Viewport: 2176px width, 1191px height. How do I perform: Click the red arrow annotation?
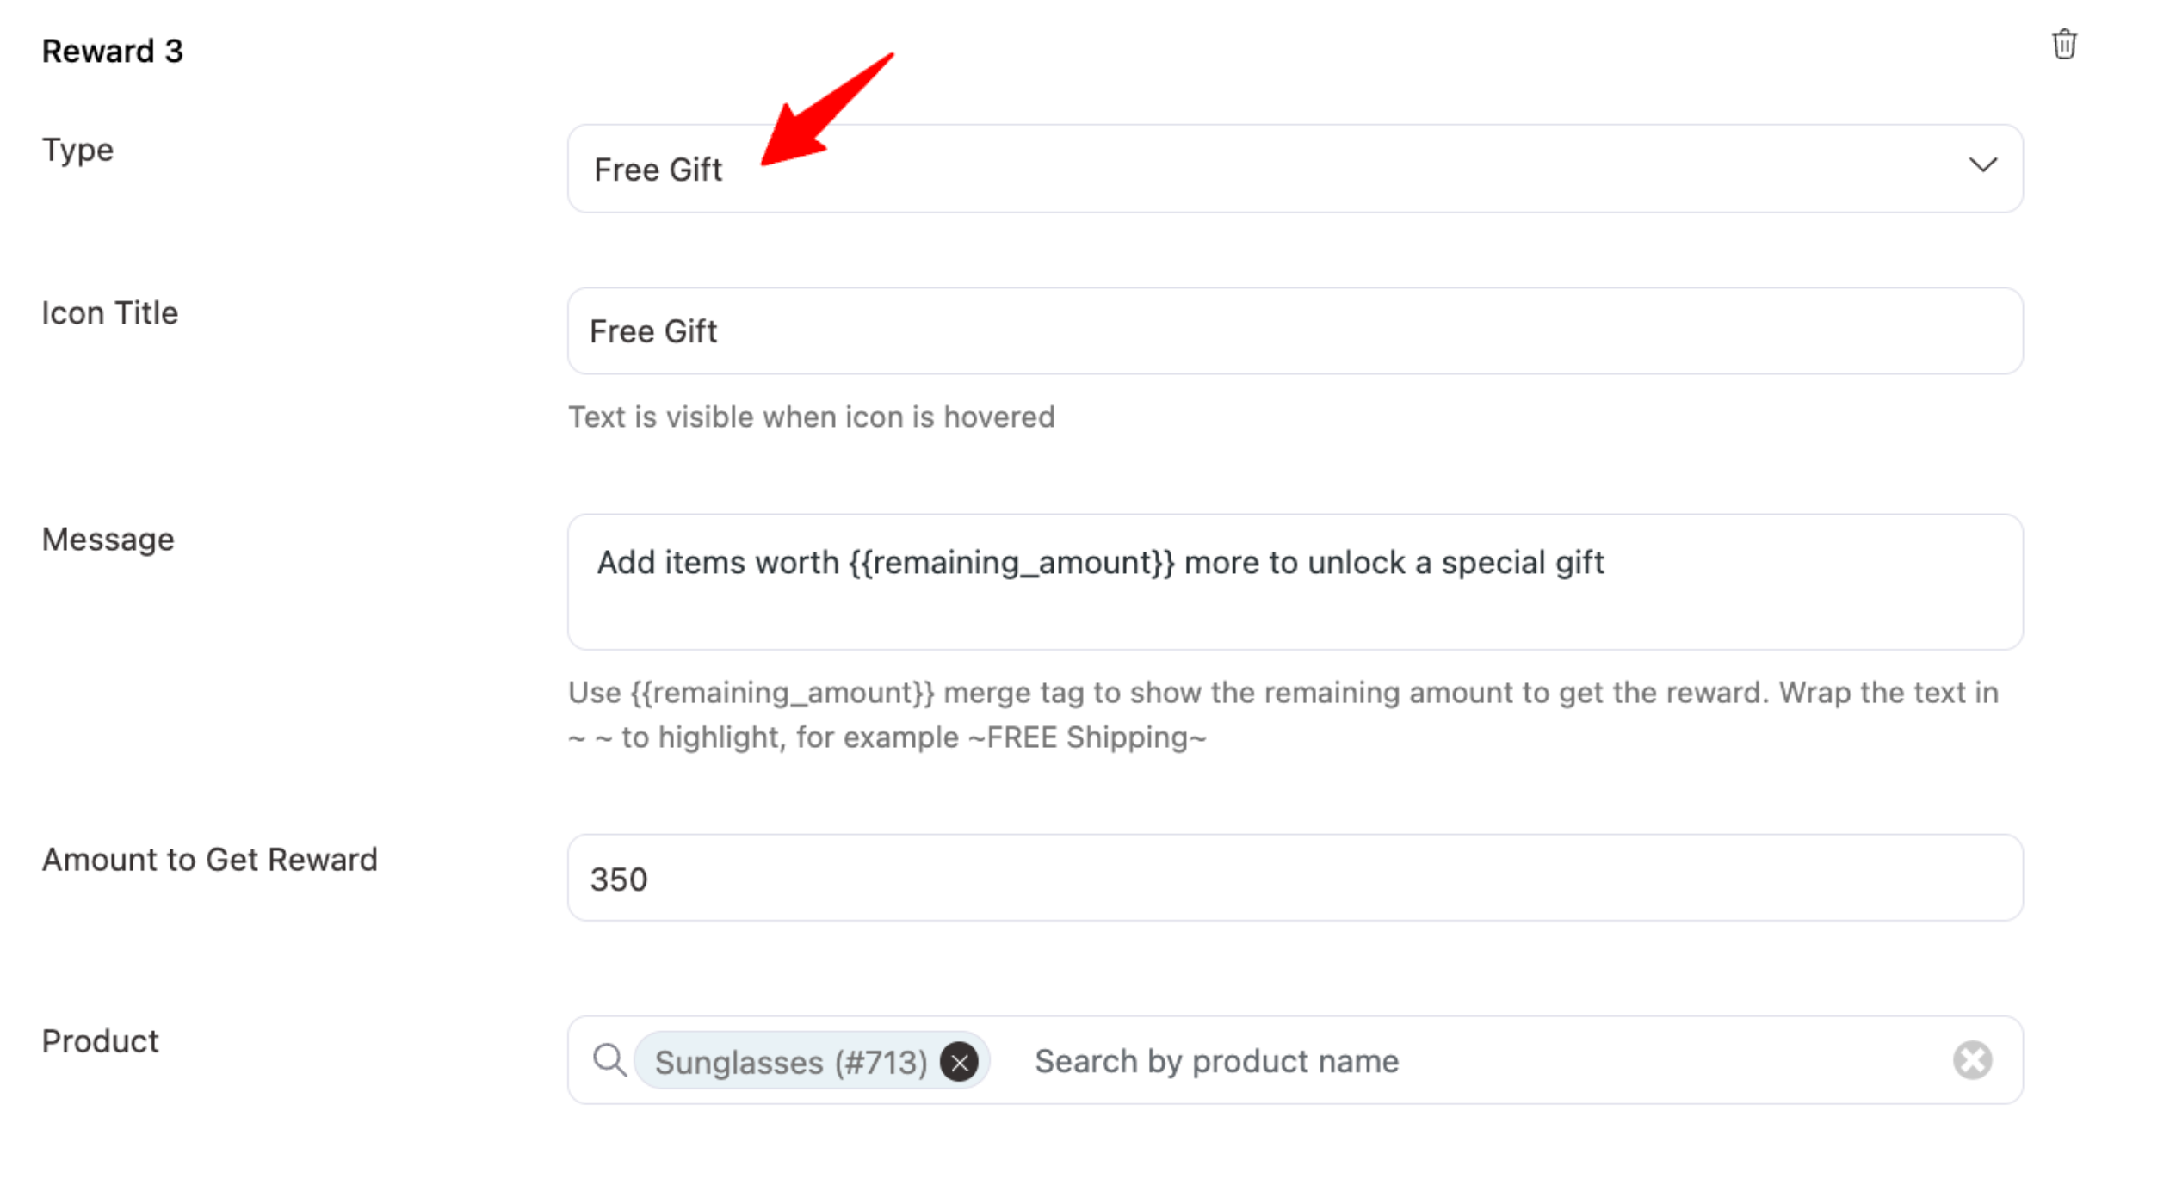[826, 110]
